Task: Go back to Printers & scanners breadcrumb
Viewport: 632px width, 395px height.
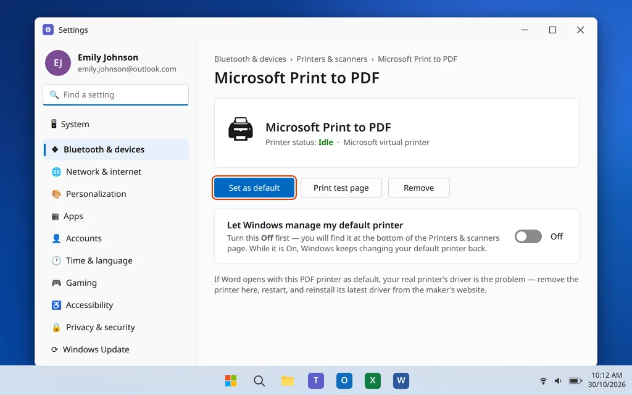Action: coord(331,59)
